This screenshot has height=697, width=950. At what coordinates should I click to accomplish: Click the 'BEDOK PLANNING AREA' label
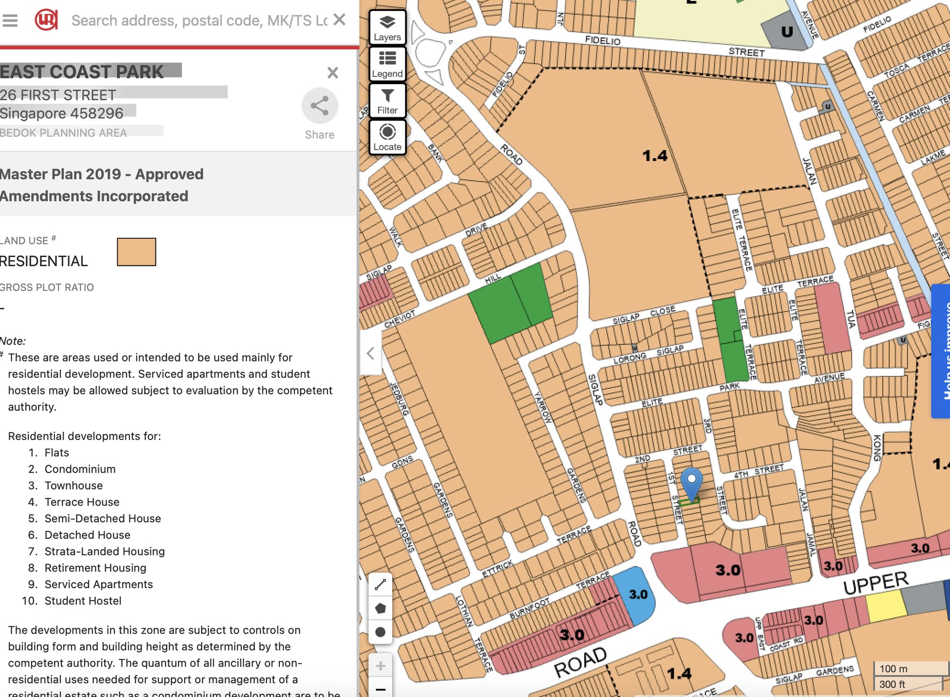pyautogui.click(x=63, y=133)
